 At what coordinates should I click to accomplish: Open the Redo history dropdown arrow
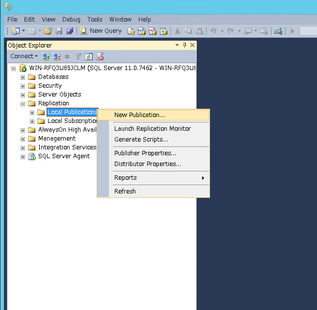[x=239, y=31]
